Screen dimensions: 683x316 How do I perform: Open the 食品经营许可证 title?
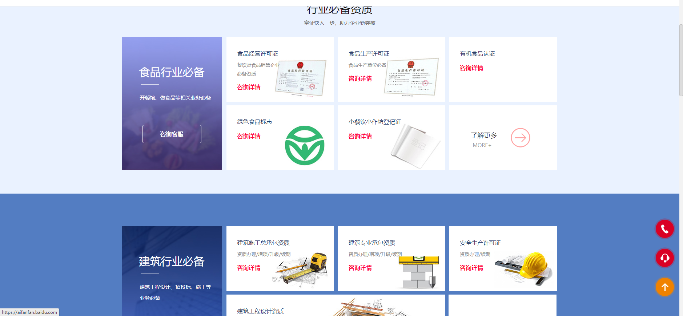coord(257,54)
